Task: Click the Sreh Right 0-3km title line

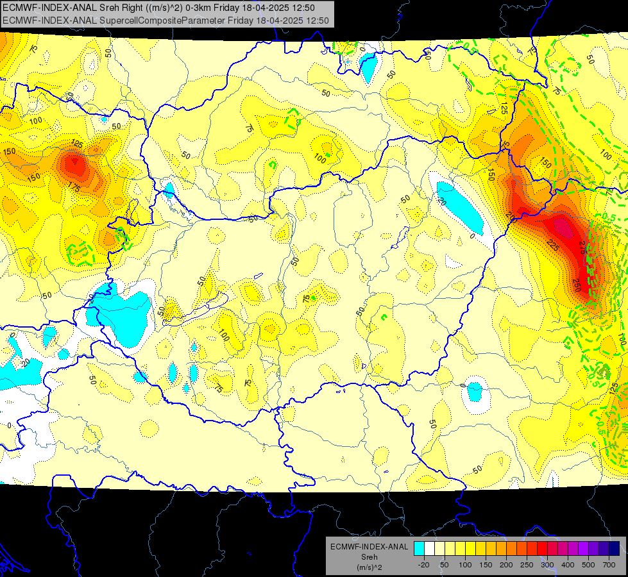Action: click(x=158, y=8)
